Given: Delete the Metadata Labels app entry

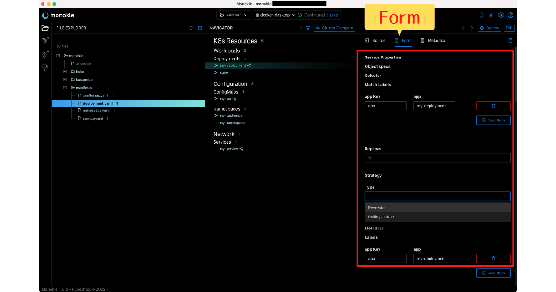Looking at the screenshot, I should [x=493, y=259].
